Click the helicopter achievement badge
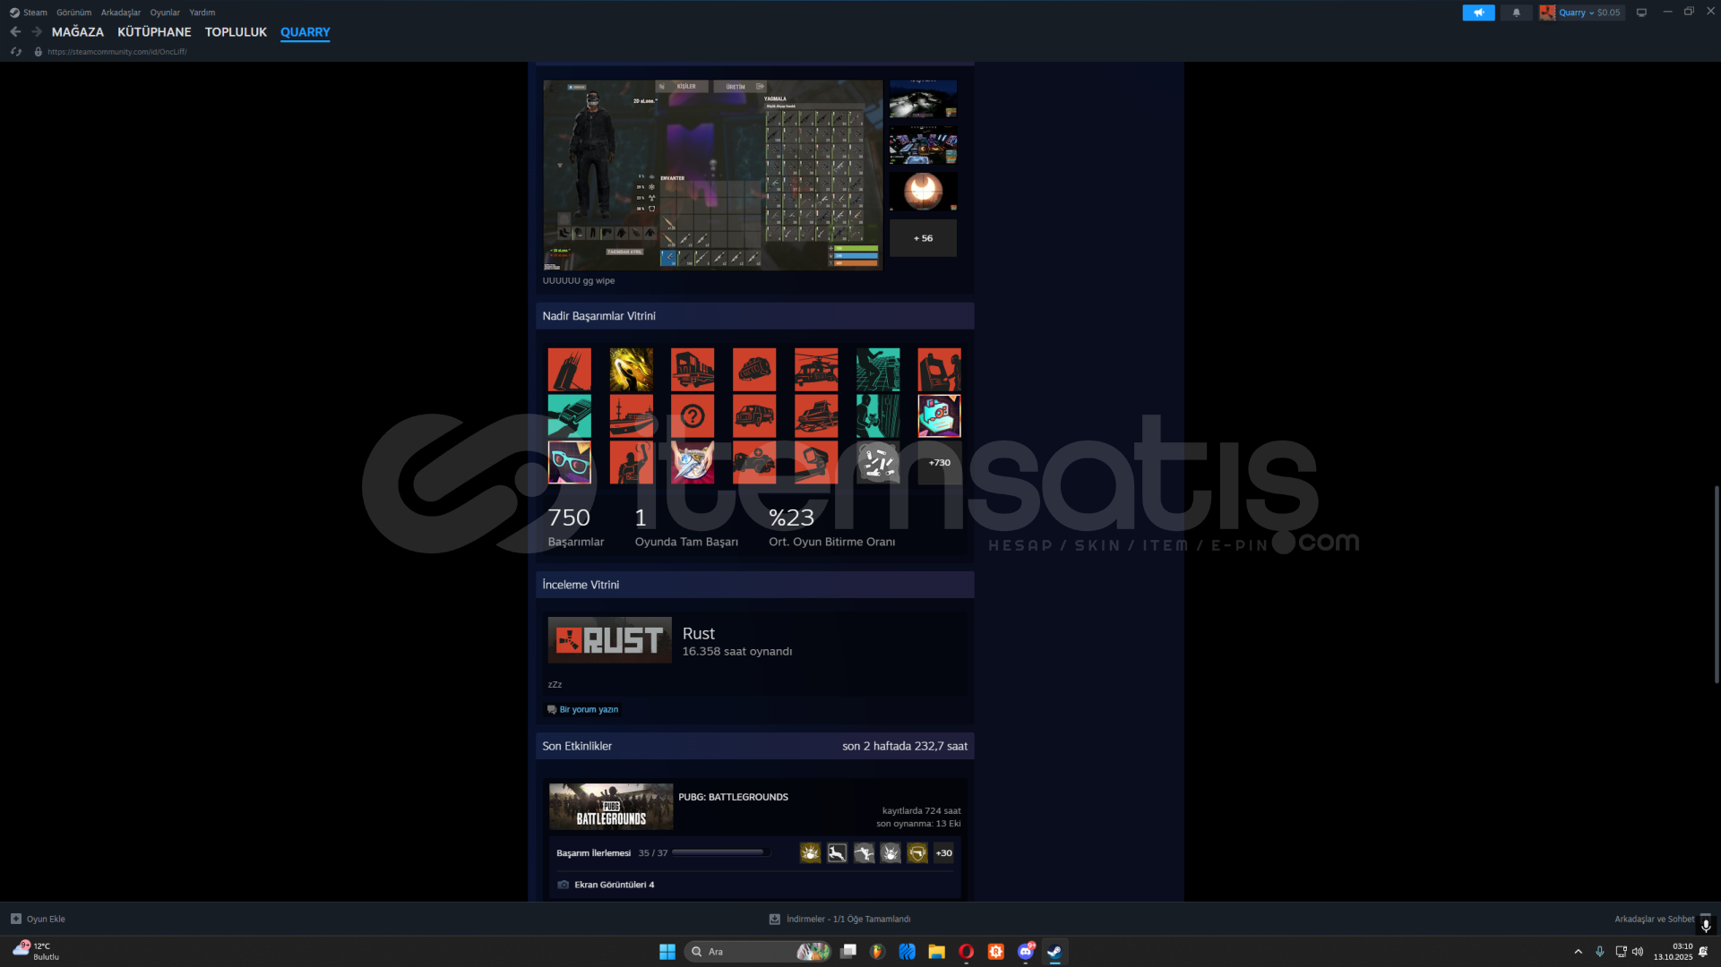Image resolution: width=1721 pixels, height=967 pixels. [x=815, y=370]
